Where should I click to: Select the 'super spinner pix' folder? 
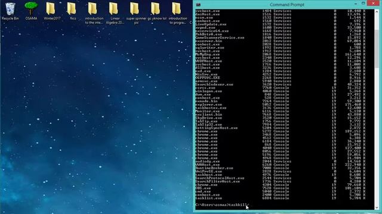(136, 13)
